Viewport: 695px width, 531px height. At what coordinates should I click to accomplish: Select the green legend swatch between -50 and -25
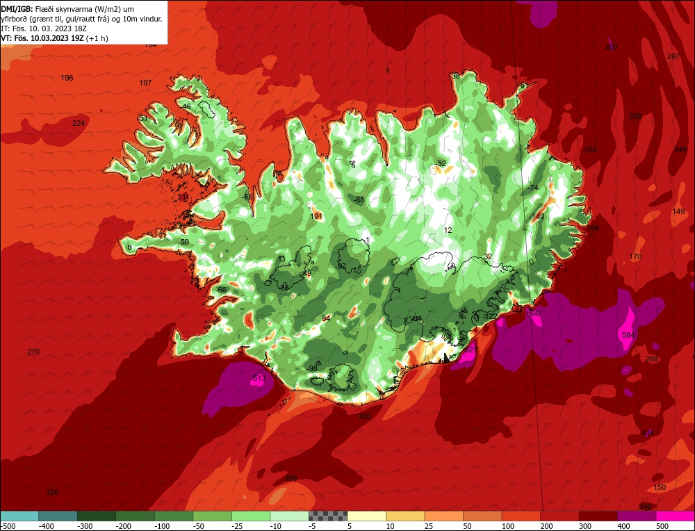coord(212,516)
